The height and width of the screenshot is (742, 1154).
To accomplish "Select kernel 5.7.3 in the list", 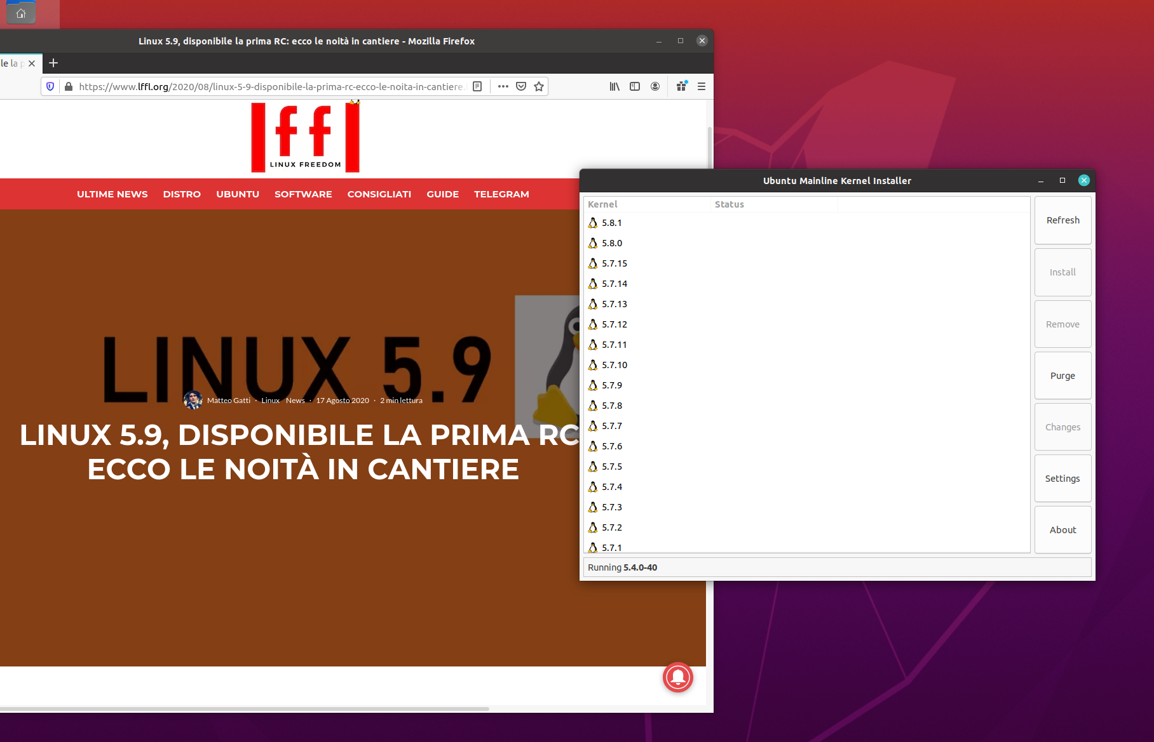I will 806,507.
